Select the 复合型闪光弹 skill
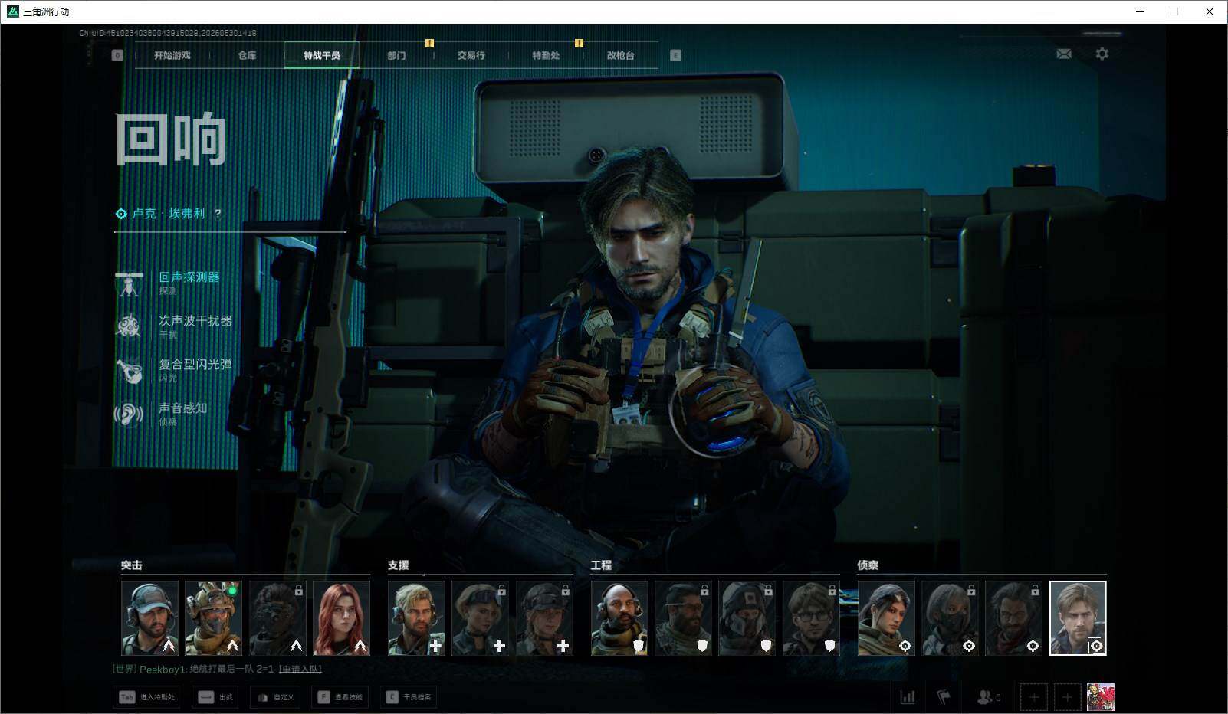 (174, 370)
